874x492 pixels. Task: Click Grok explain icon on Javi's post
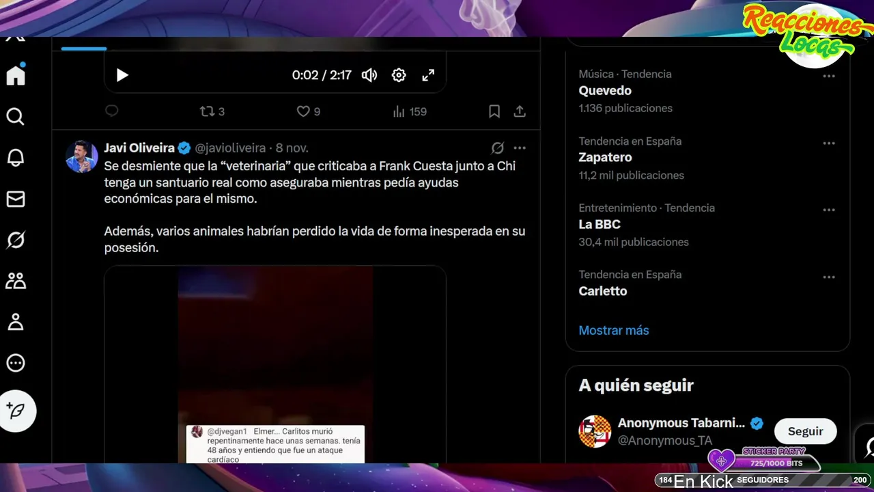[498, 148]
